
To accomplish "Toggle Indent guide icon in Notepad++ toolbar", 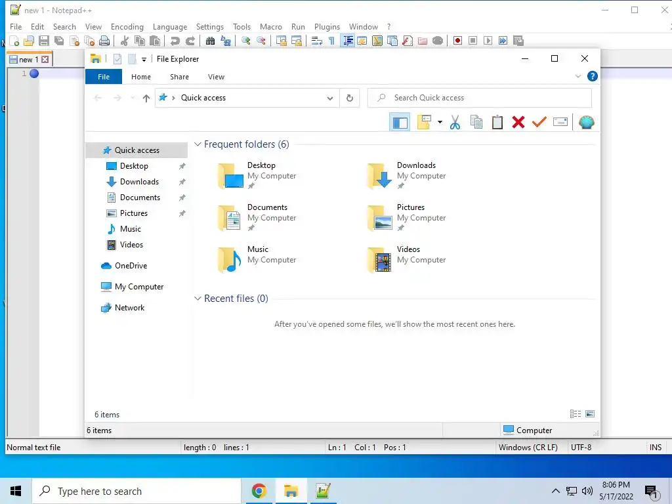I will (348, 41).
